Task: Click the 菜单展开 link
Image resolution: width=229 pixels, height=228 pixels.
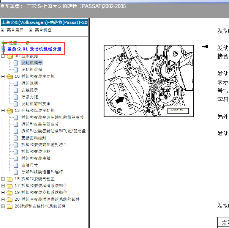Action: click(x=15, y=30)
